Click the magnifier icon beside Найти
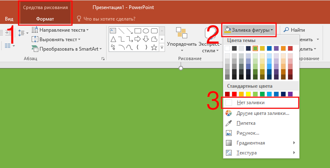 pos(286,30)
